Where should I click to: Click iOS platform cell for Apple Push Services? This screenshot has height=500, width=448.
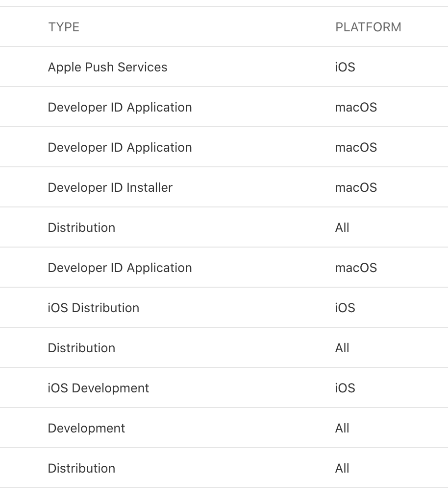[x=345, y=67]
